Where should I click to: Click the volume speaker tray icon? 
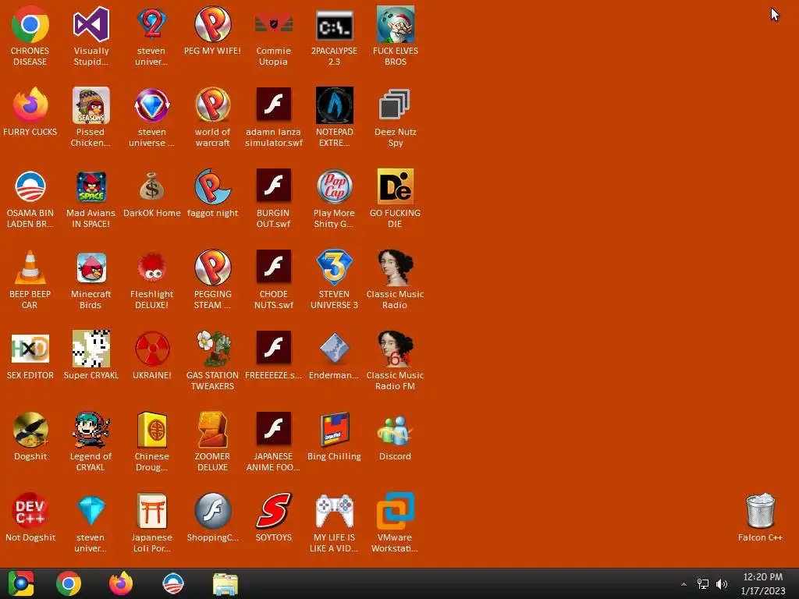click(722, 584)
